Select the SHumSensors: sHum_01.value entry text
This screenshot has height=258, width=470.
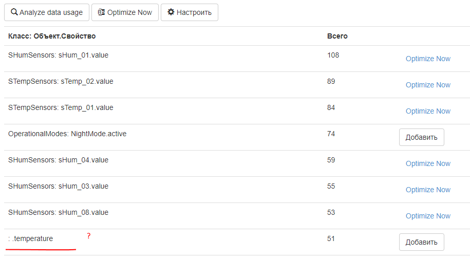tap(58, 55)
